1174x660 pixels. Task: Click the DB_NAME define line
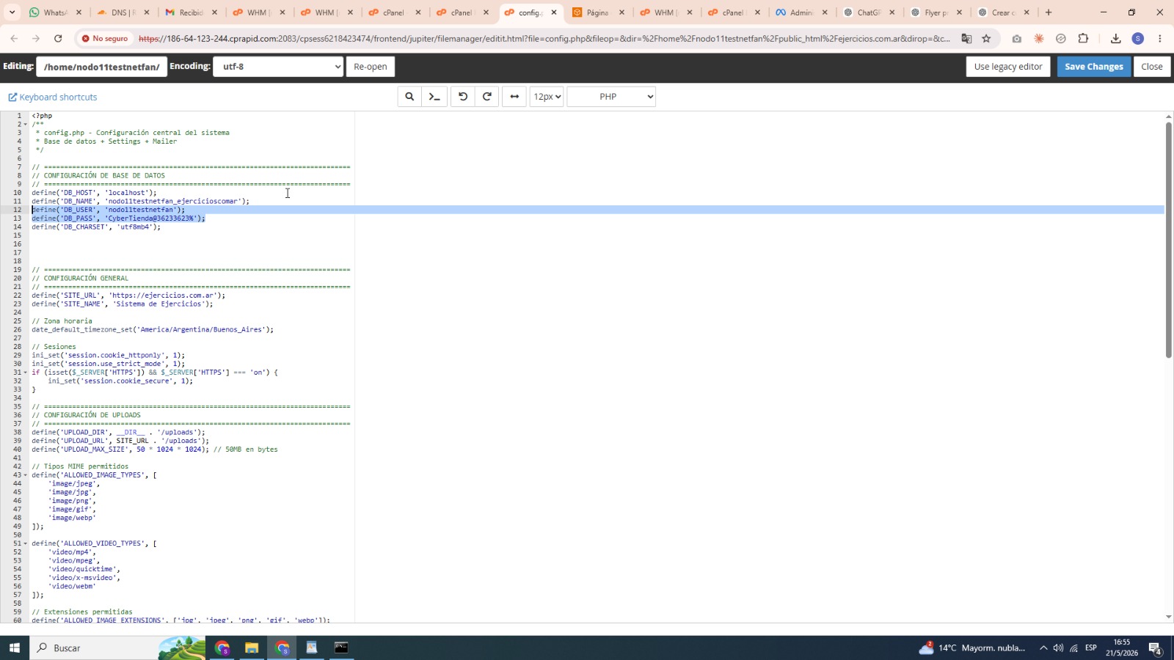click(x=140, y=201)
